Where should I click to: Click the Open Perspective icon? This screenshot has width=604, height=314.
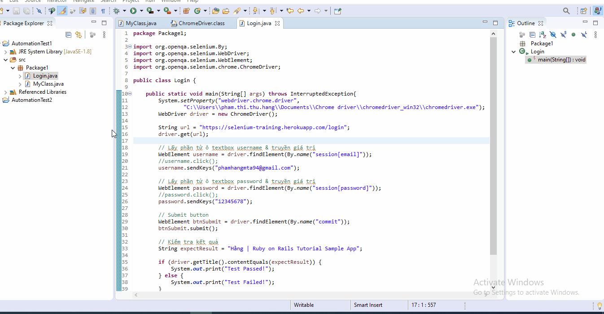[x=583, y=11]
